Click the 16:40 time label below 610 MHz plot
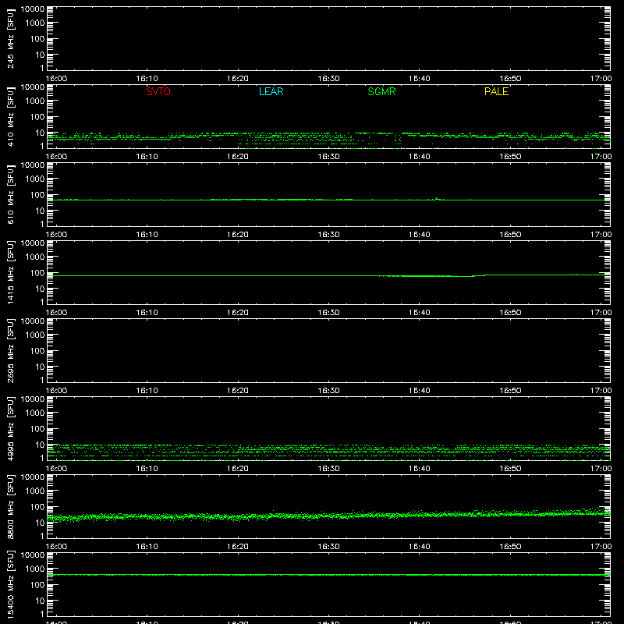 420,235
